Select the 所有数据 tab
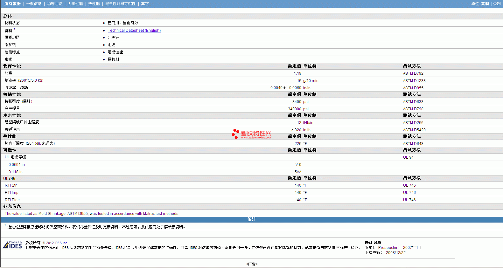 (x=12, y=4)
